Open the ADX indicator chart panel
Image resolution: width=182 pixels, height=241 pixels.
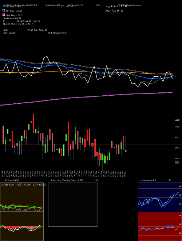pos(22,197)
